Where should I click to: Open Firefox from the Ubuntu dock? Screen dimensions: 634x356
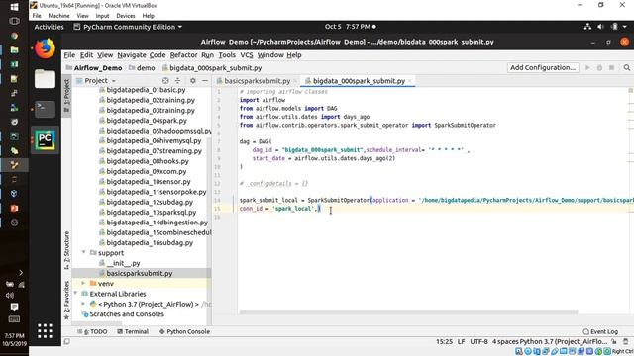(45, 48)
